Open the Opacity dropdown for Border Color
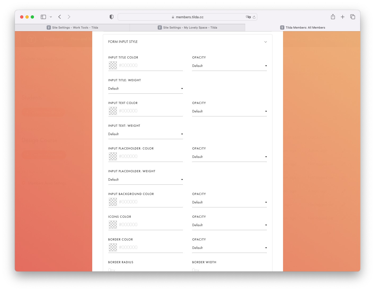This screenshot has height=291, width=375. click(229, 248)
